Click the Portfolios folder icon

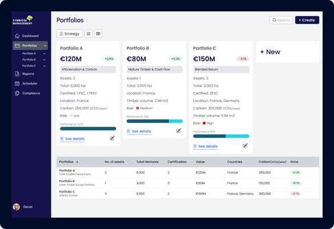[x=17, y=46]
